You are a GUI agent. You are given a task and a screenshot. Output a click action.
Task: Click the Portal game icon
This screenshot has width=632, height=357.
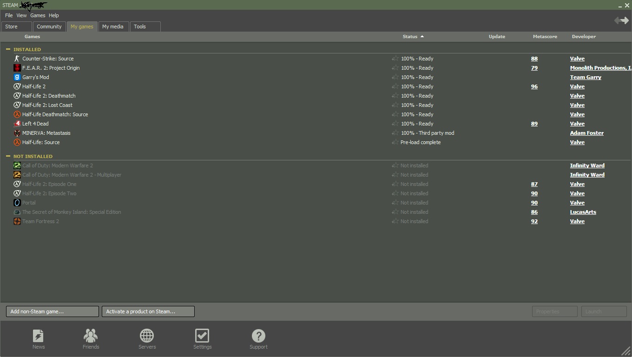[x=17, y=203]
